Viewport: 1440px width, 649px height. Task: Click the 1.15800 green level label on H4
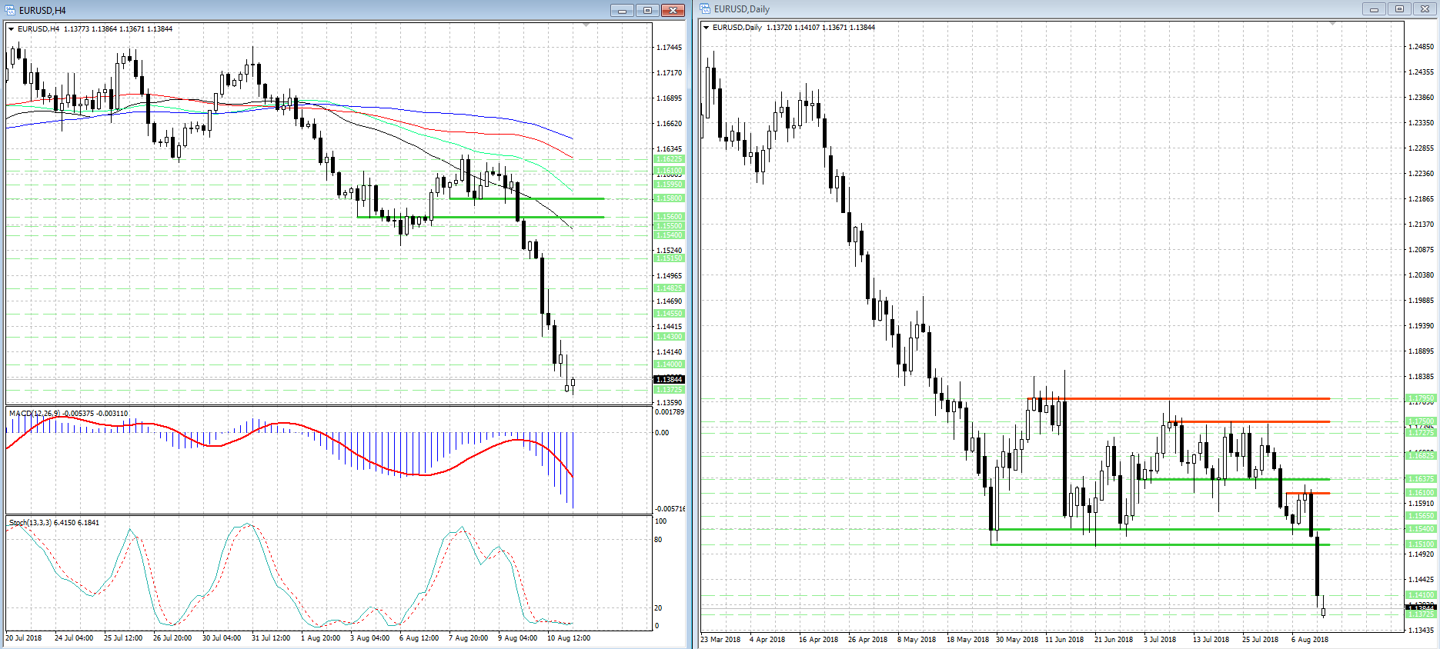point(669,198)
